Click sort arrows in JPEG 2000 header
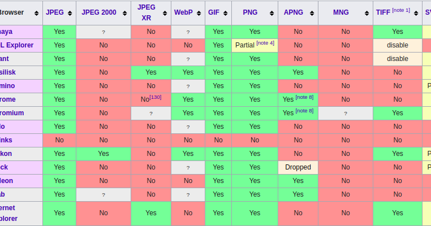The width and height of the screenshot is (431, 226). 125,13
